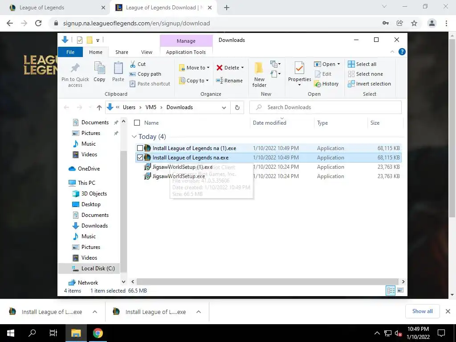
Task: Open second download item options chevron
Action: tap(199, 312)
